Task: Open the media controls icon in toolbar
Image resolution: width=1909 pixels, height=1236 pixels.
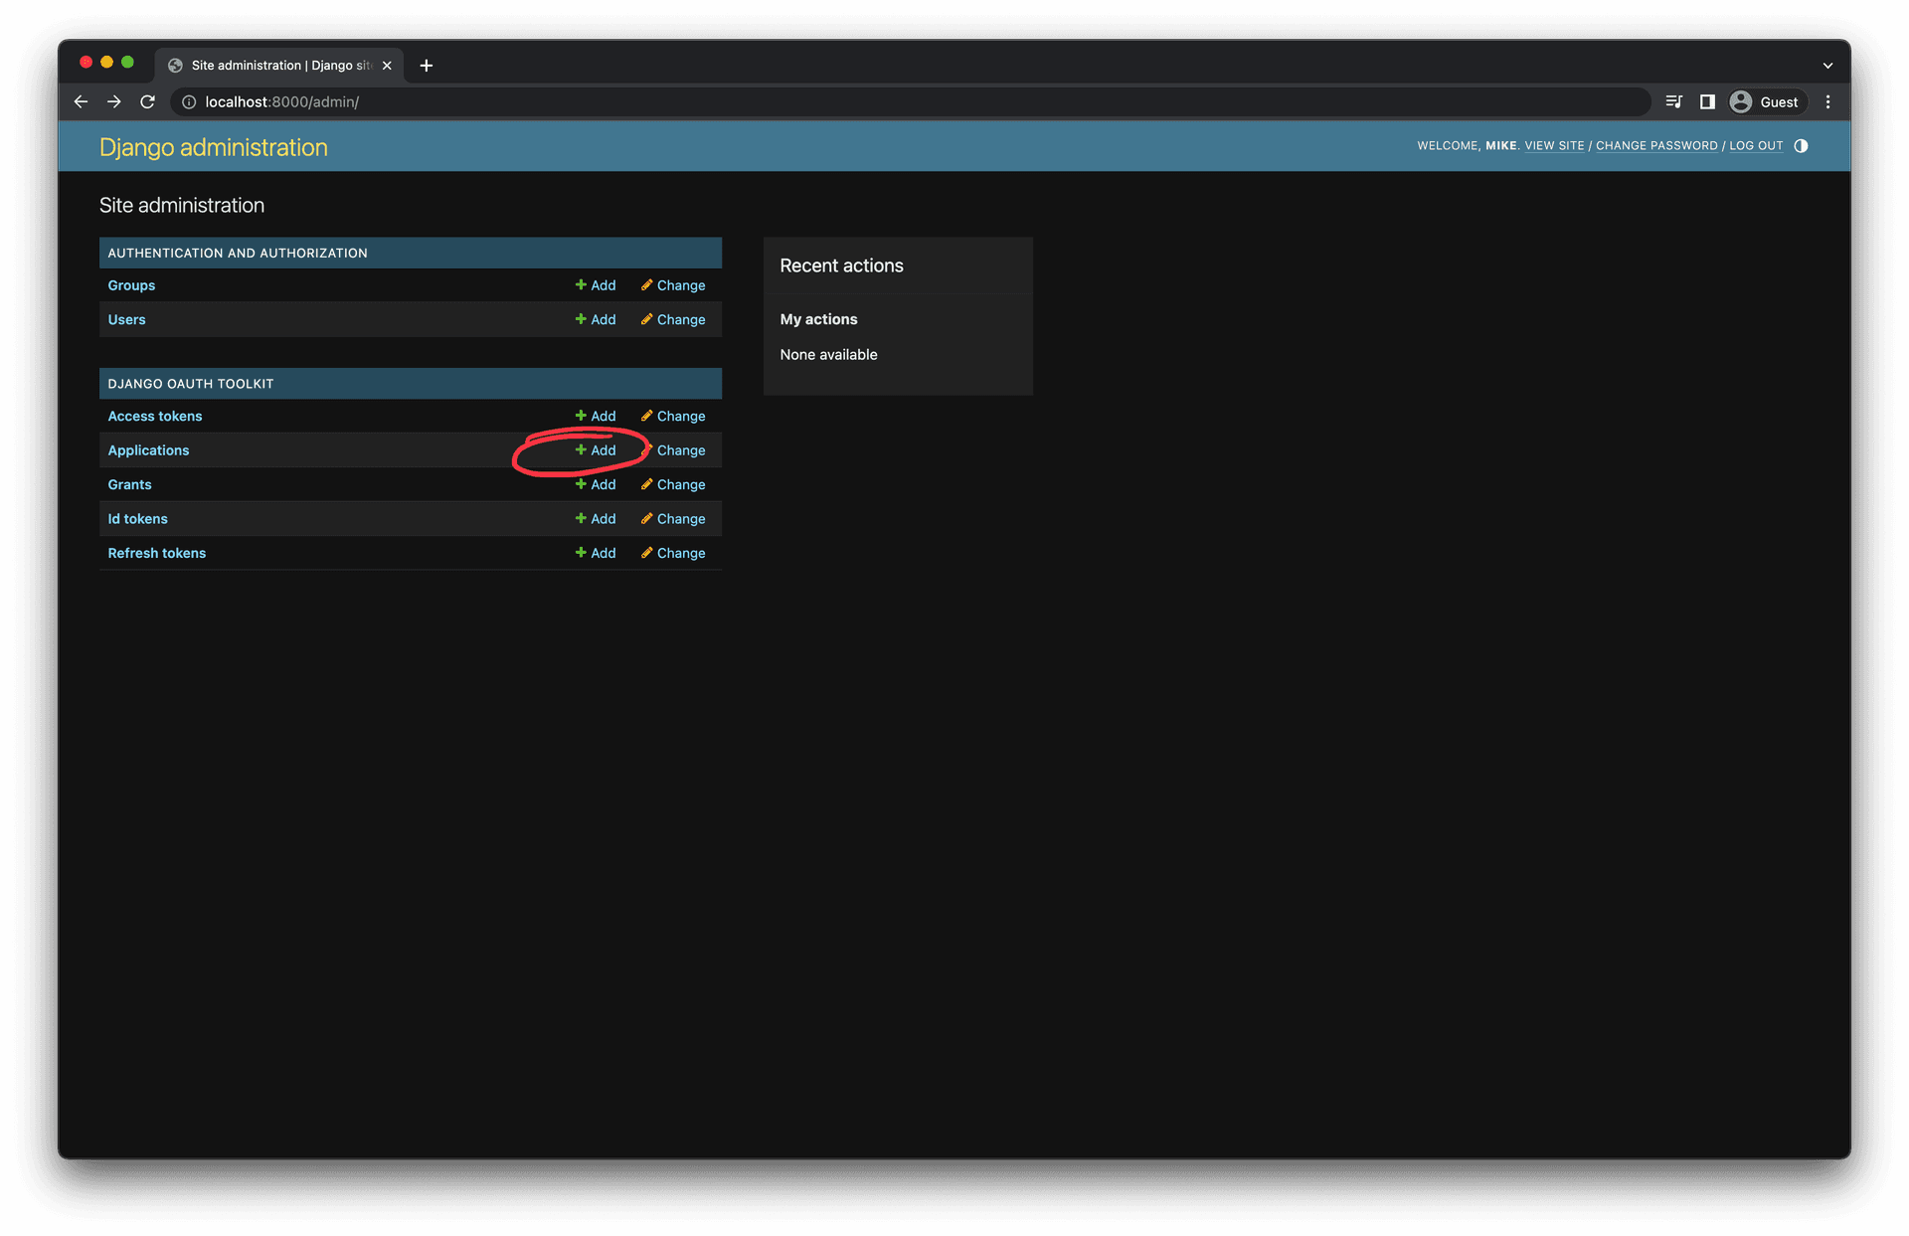Action: (1673, 101)
